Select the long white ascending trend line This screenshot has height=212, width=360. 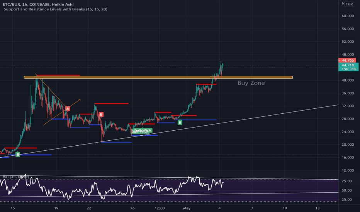tap(169, 131)
